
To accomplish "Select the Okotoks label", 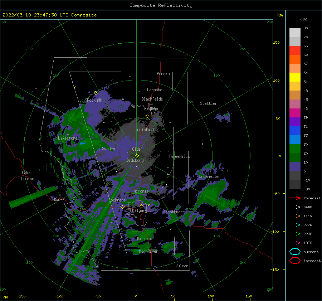I will point(143,238).
